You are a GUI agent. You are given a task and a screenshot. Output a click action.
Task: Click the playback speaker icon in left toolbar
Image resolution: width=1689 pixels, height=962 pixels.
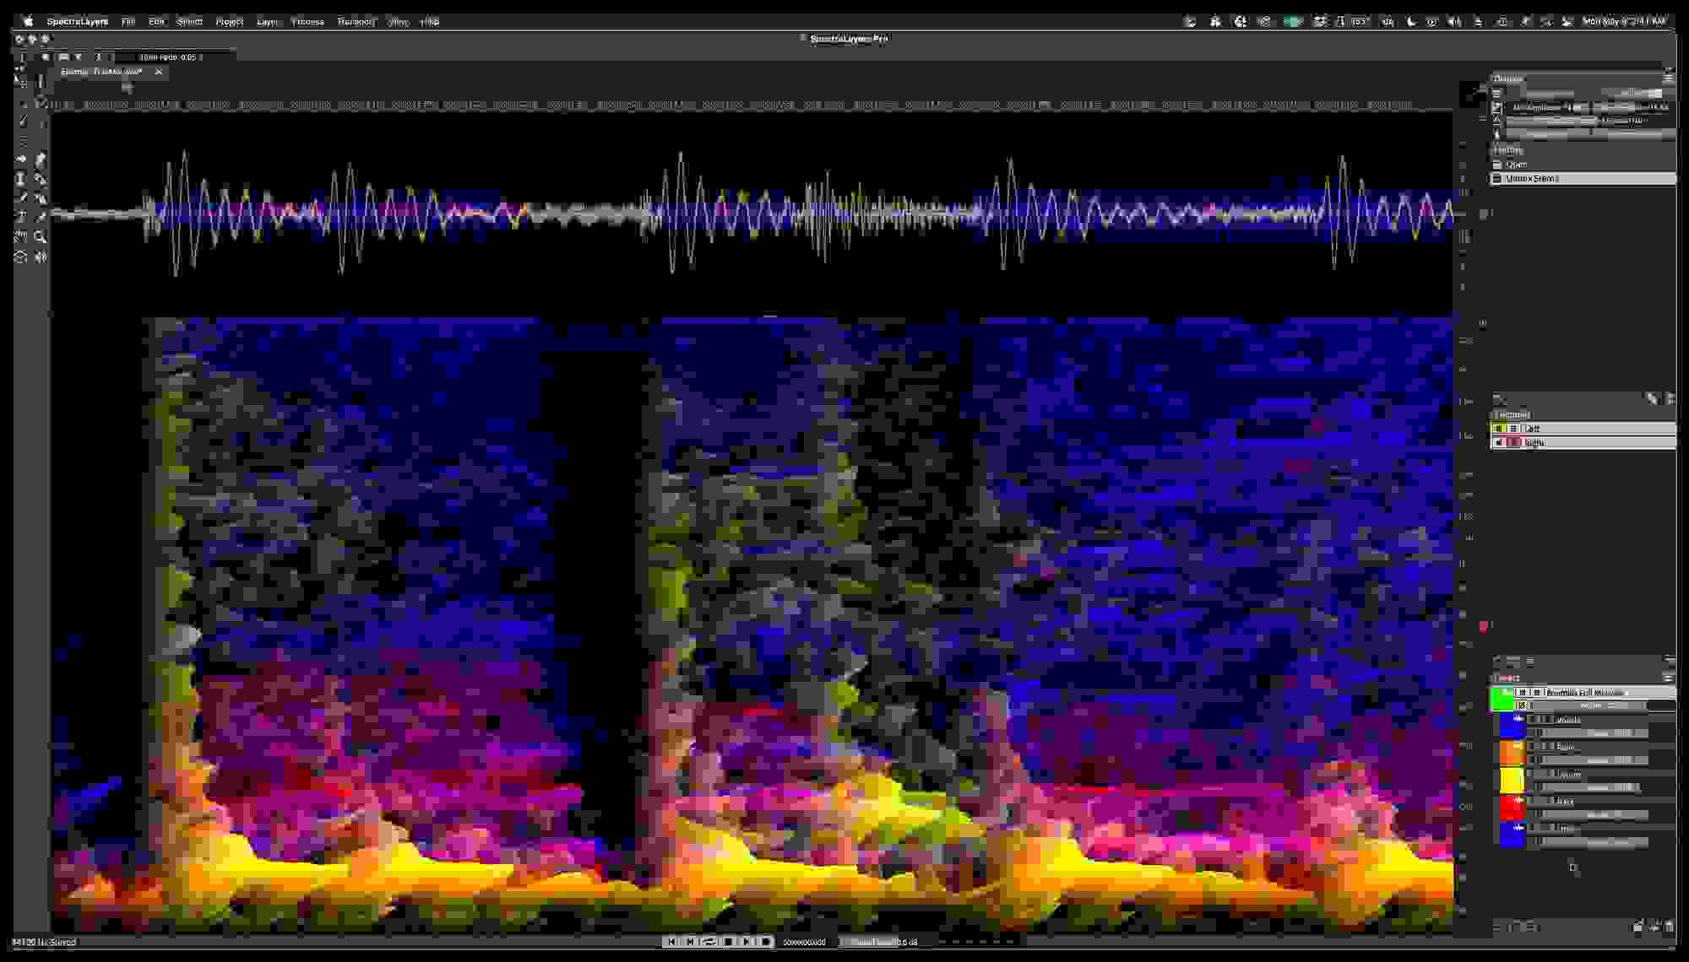(41, 257)
